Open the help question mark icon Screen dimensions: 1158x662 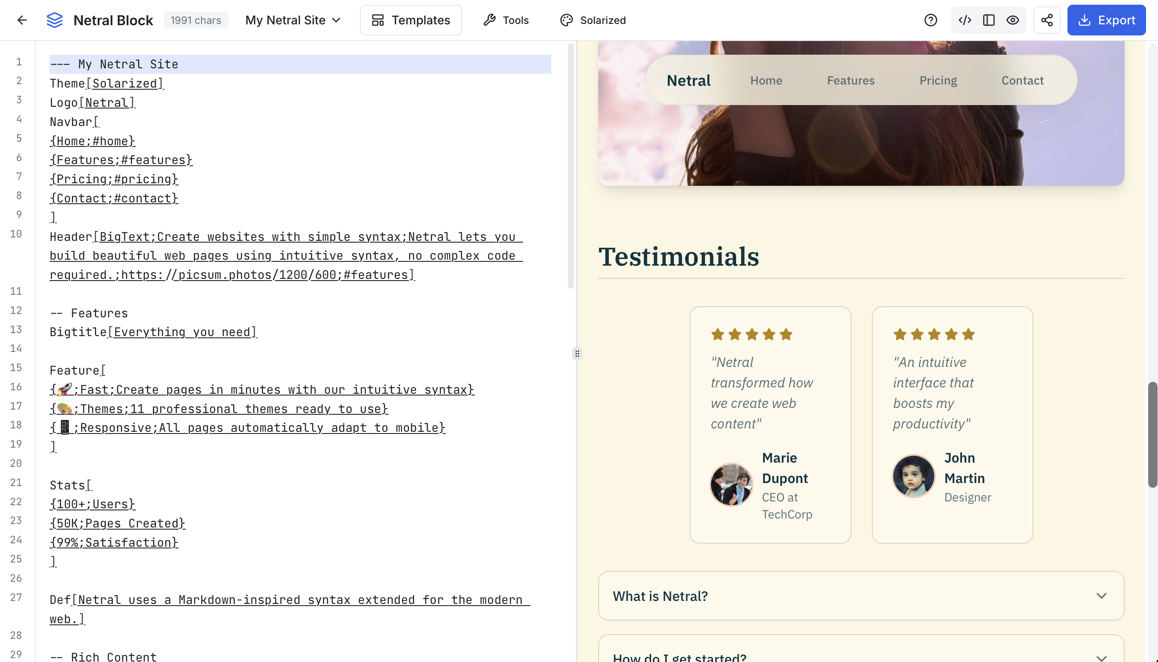[x=930, y=20]
